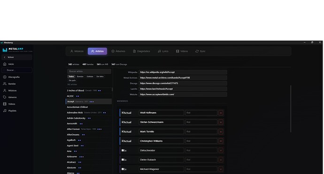Image resolution: width=324 pixels, height=174 pixels.
Task: Remove member Dieter Rubach with the red X
Action: [221, 160]
